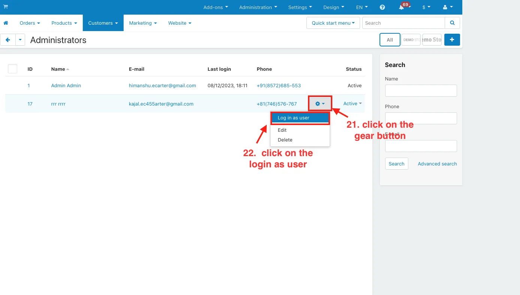Open the Quick start menu dropdown
Image resolution: width=520 pixels, height=295 pixels.
[x=333, y=23]
